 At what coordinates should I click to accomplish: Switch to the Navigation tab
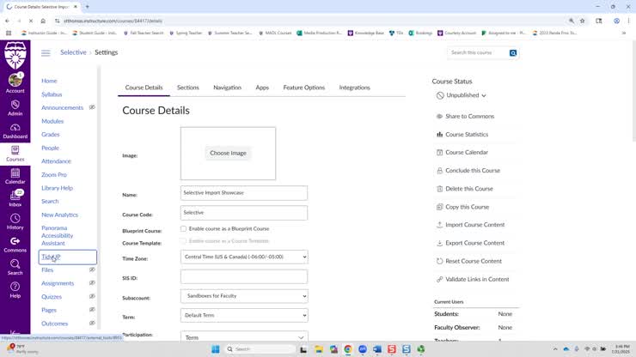click(227, 88)
